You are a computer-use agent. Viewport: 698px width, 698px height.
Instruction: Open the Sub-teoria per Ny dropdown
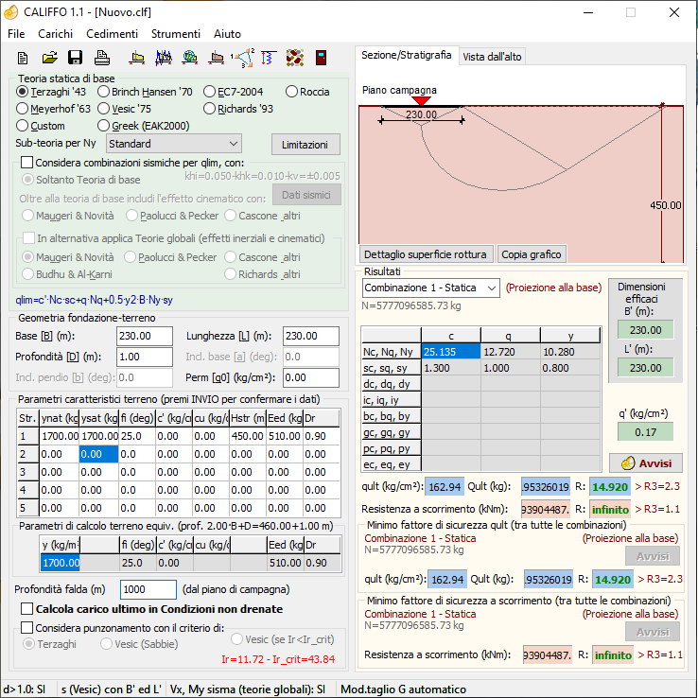click(174, 144)
